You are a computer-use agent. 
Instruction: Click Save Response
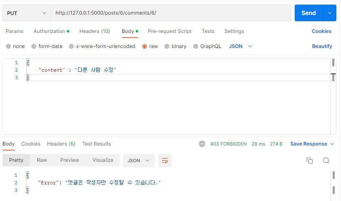click(x=308, y=144)
